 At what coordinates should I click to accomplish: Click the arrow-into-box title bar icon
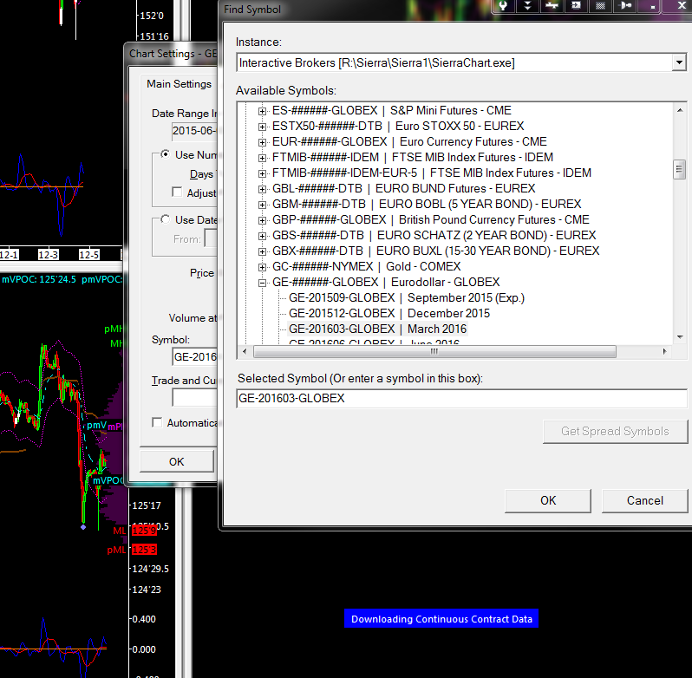[577, 6]
